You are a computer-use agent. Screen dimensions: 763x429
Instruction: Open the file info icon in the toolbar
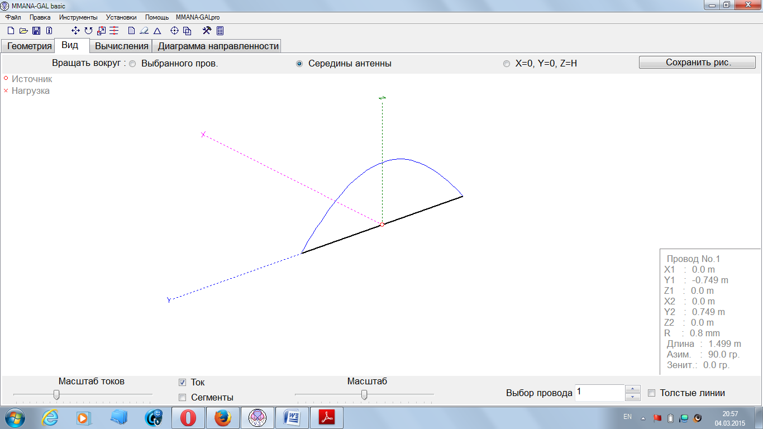pyautogui.click(x=49, y=31)
